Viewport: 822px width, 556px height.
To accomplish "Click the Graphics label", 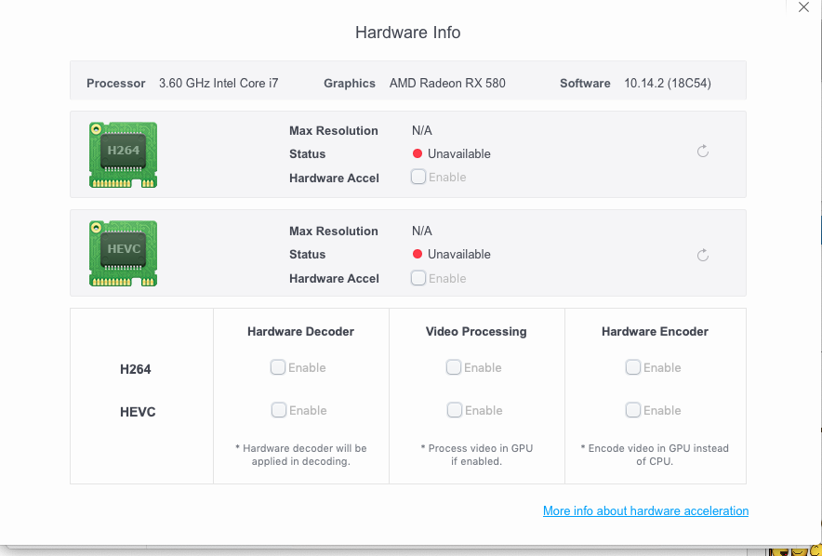I will pyautogui.click(x=349, y=84).
